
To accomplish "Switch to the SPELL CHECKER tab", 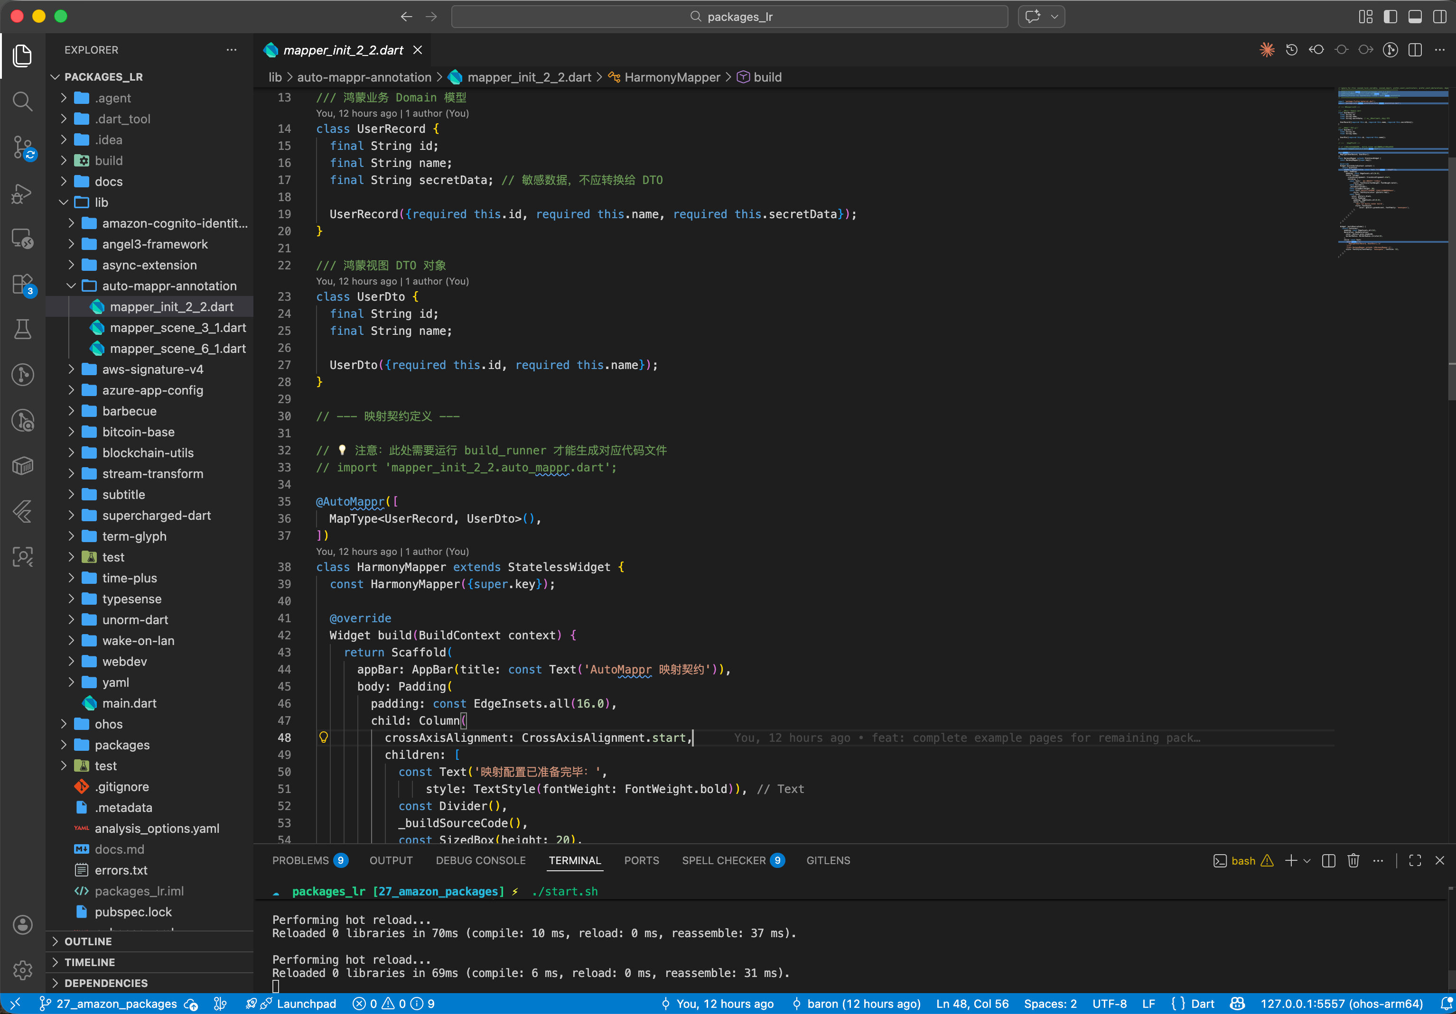I will click(733, 860).
